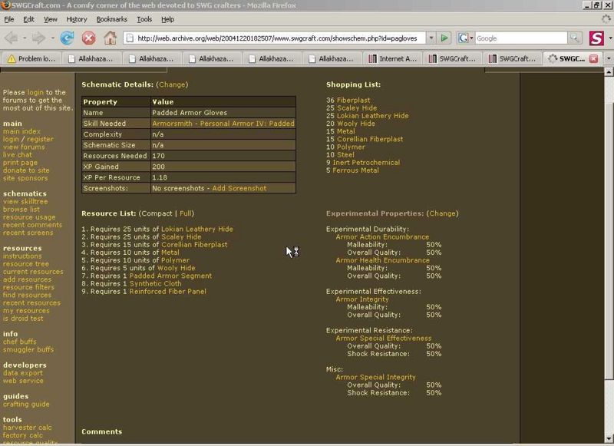Select the Problem loading page tab
Image resolution: width=614 pixels, height=446 pixels.
(31, 58)
